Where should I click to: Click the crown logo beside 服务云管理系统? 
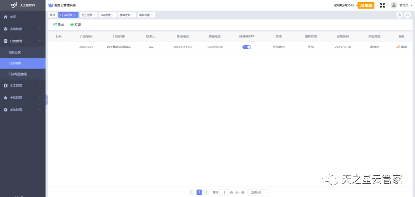(x=51, y=5)
